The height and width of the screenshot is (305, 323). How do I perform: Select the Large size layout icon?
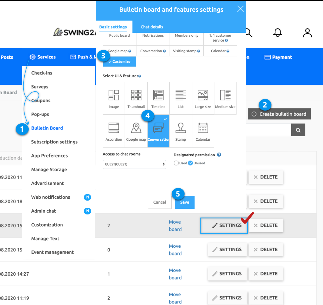(203, 98)
